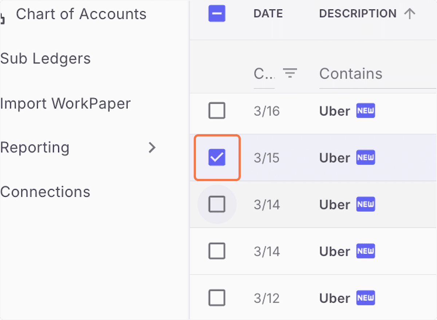This screenshot has height=320, width=437.
Task: Click the NEW badge on the 3/15 Uber row
Action: tap(365, 157)
